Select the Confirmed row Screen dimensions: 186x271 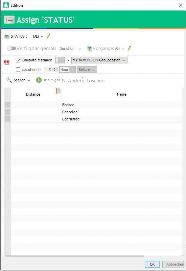click(x=96, y=119)
